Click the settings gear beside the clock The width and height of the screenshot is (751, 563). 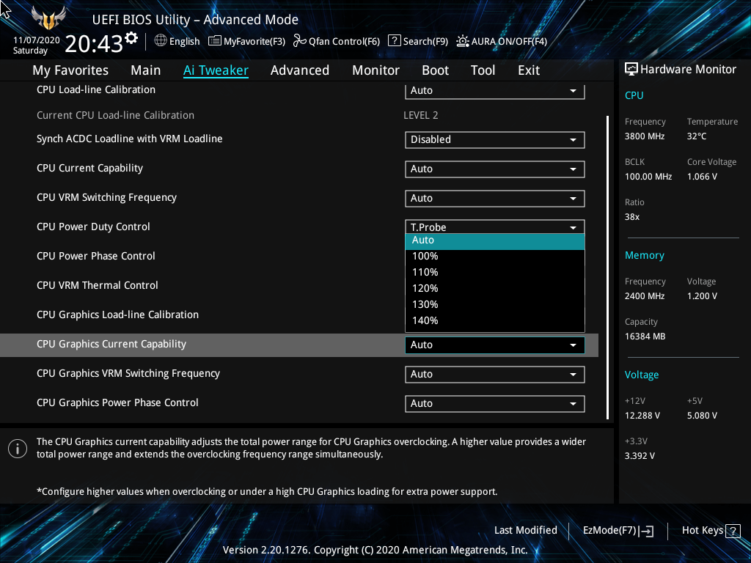131,37
